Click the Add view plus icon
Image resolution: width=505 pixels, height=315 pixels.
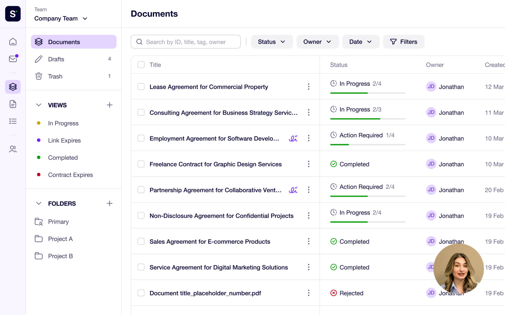coord(109,105)
